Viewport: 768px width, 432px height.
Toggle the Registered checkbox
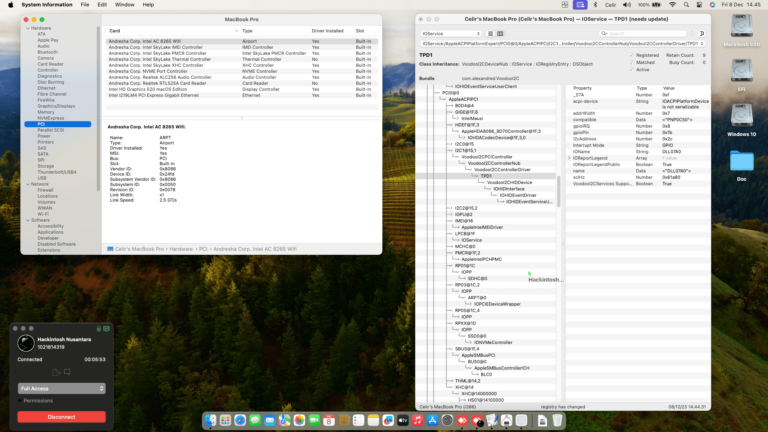[631, 55]
